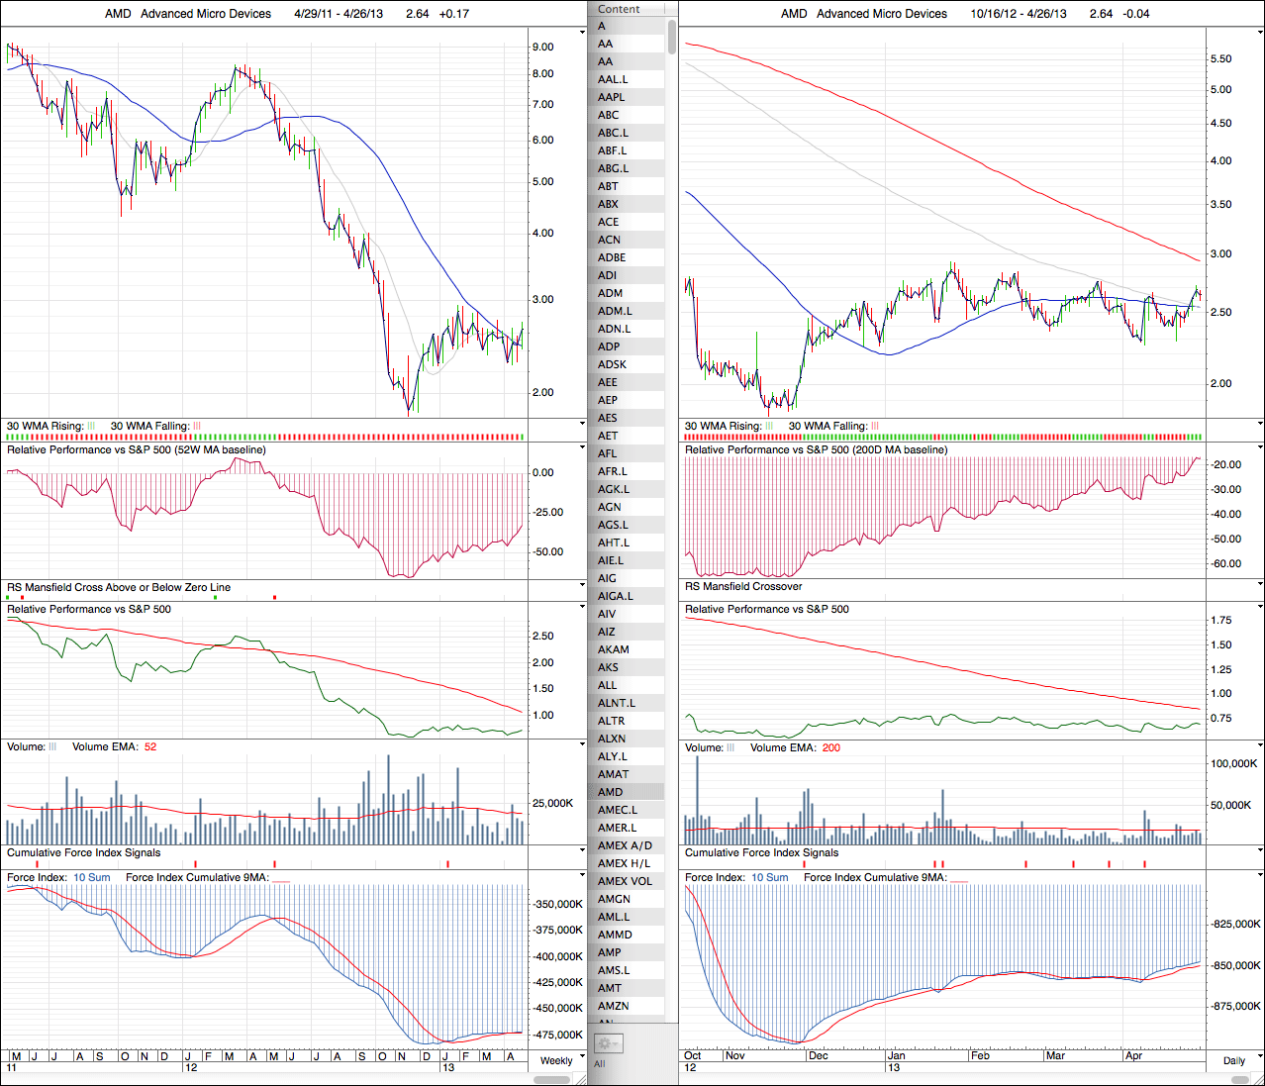Click the All label under the list
Viewport: 1265px width, 1086px height.
599,1064
